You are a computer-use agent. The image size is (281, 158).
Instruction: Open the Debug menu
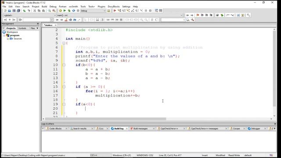click(53, 7)
